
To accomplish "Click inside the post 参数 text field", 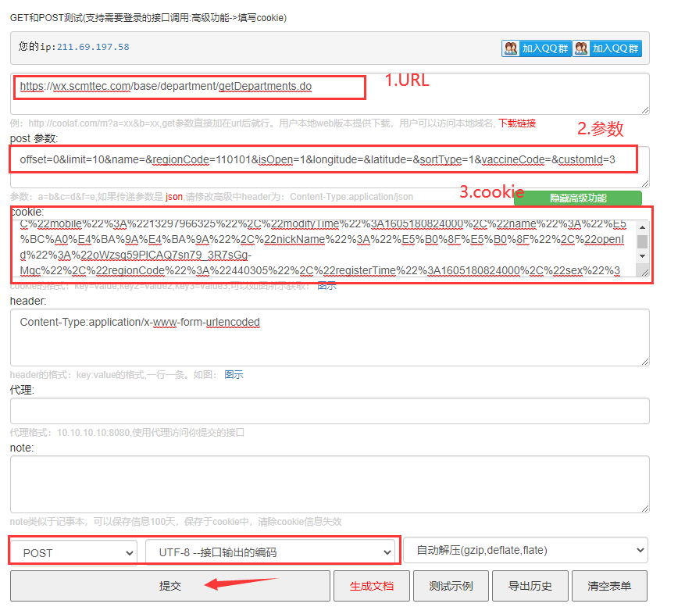I will click(330, 167).
